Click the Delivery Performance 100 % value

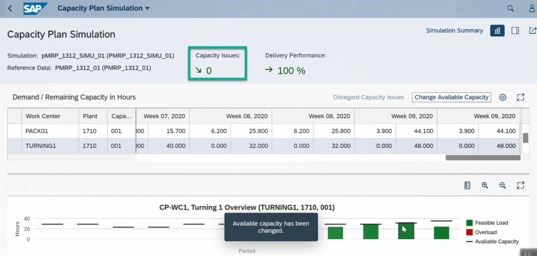point(291,71)
